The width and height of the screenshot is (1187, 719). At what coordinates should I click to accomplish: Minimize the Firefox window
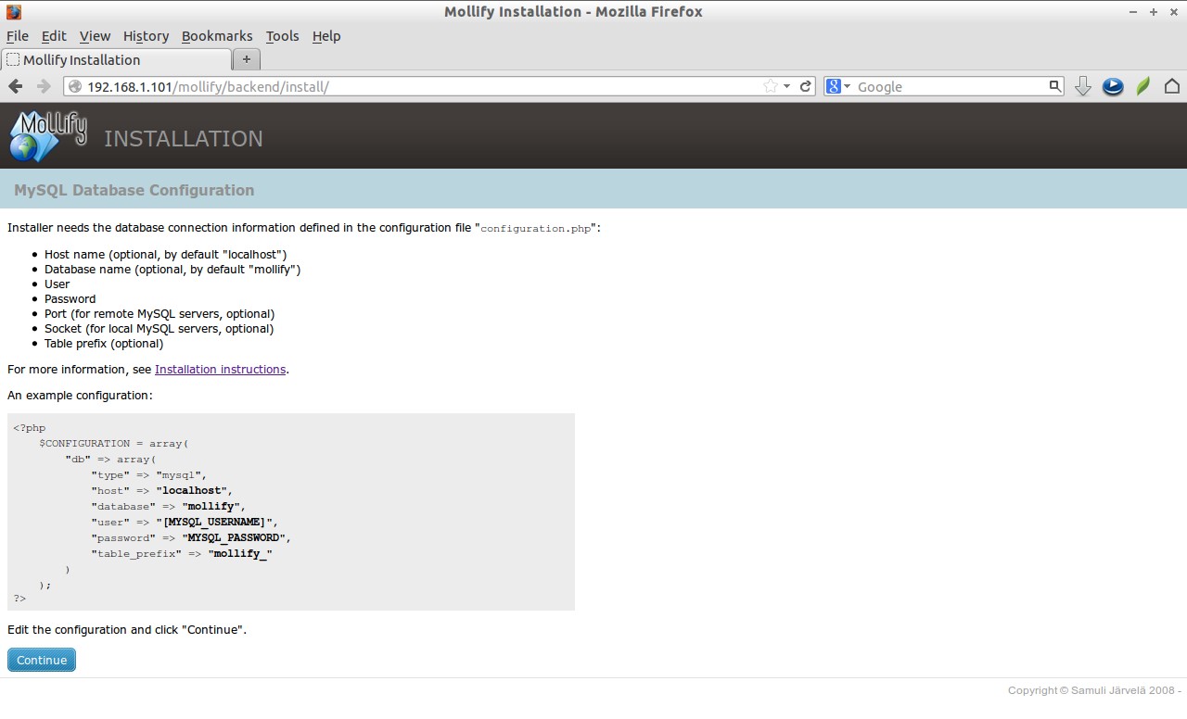[x=1134, y=12]
